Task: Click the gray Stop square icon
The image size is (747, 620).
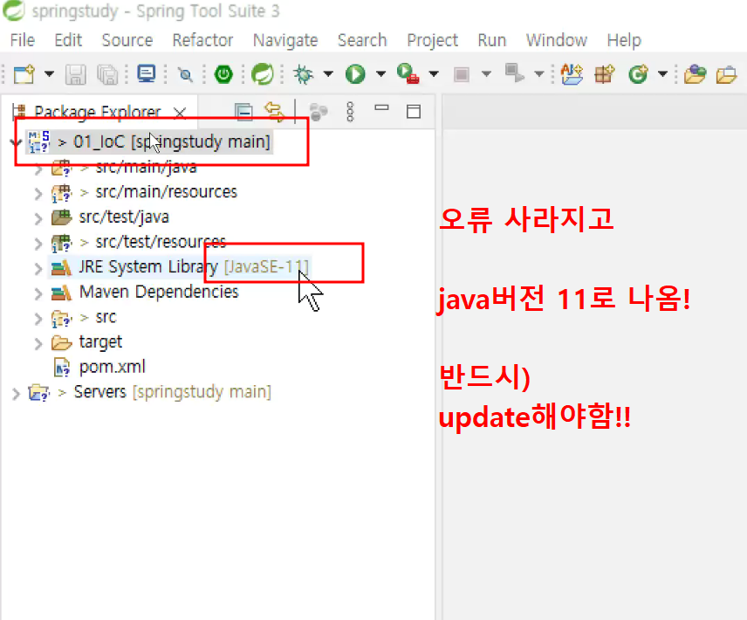Action: [461, 74]
